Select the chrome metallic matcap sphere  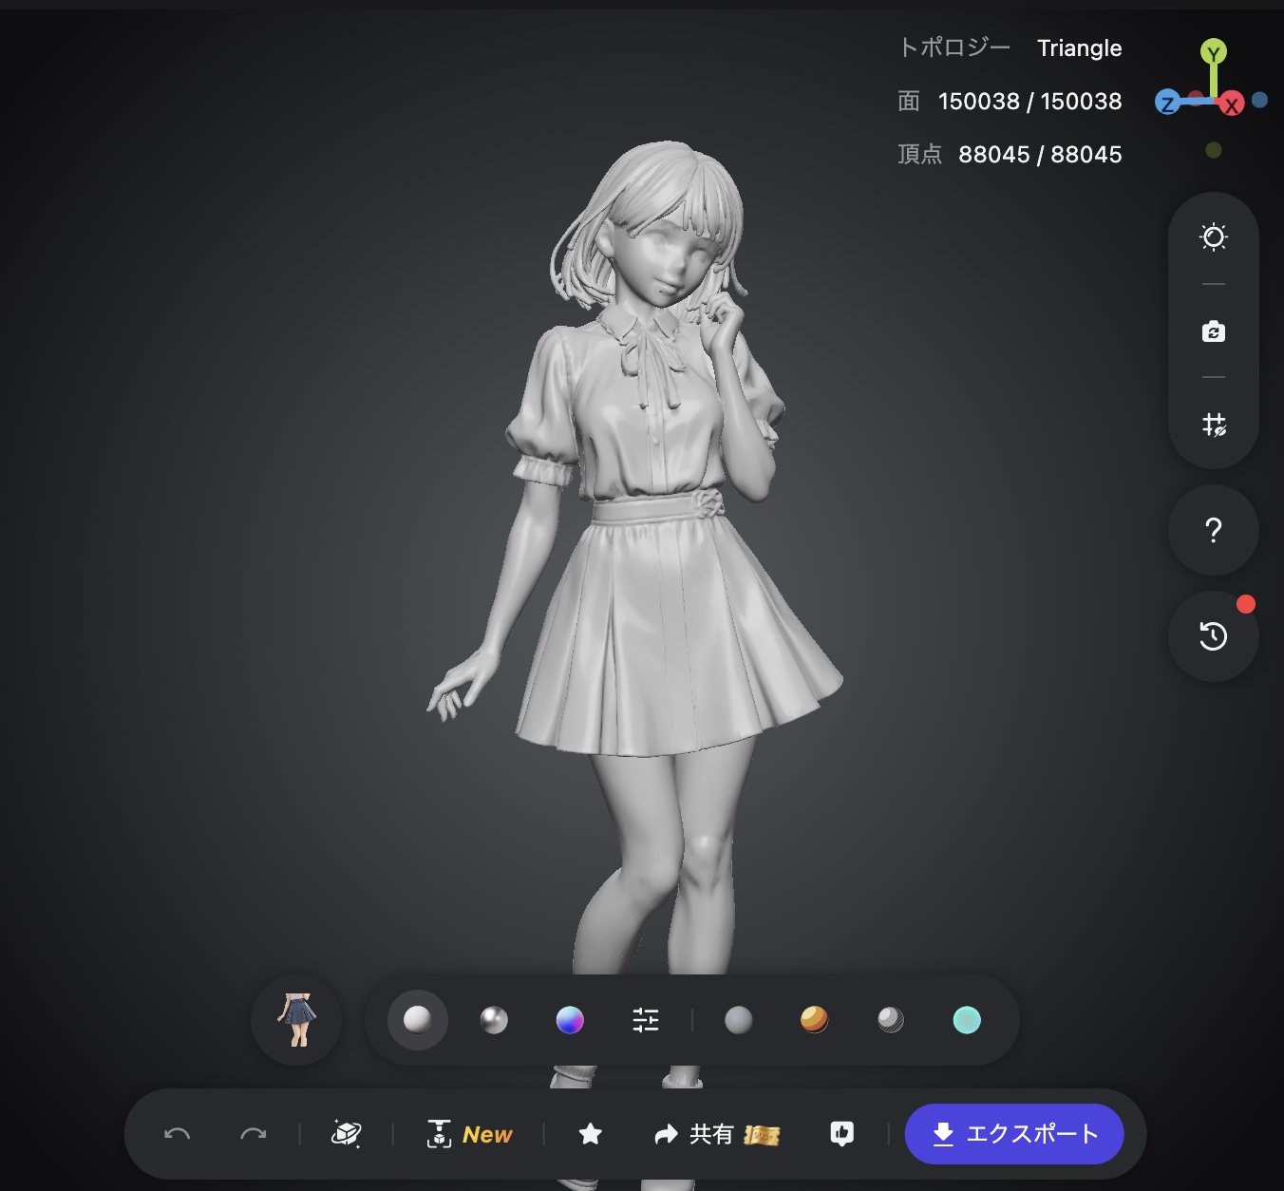[x=494, y=1020]
